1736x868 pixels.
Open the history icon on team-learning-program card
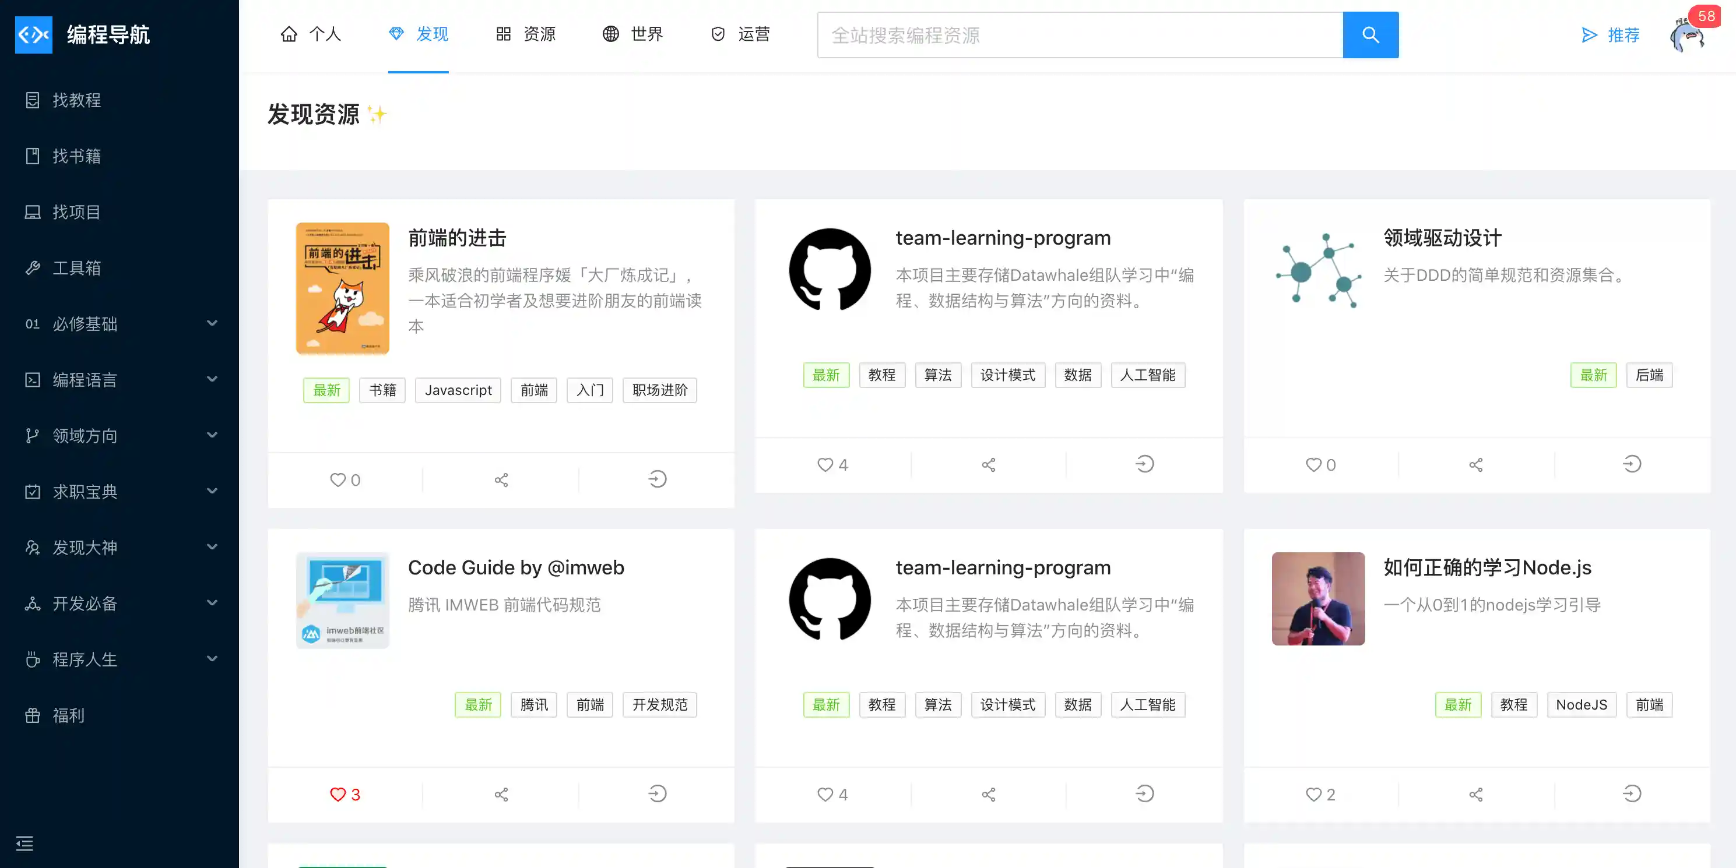(1144, 464)
